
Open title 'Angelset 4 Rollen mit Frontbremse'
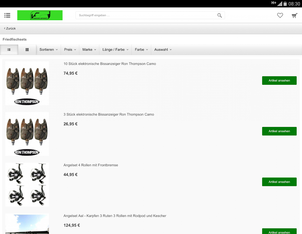coord(91,165)
